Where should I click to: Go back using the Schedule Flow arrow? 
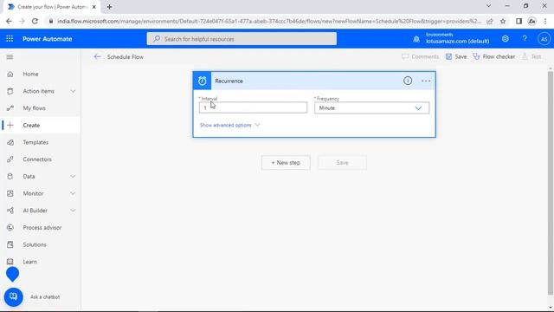(97, 56)
